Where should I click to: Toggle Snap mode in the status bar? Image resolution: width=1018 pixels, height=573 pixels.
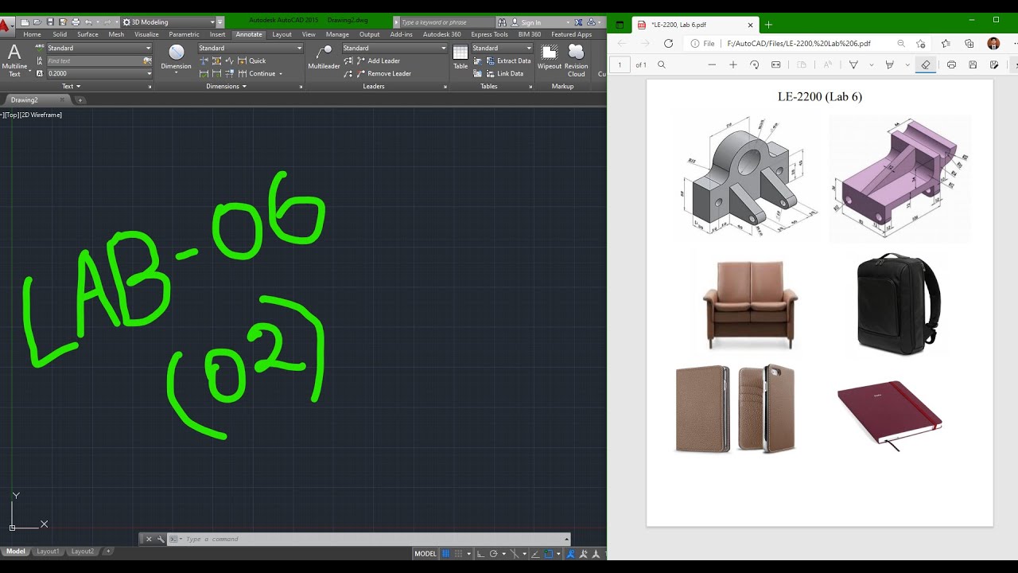click(459, 553)
